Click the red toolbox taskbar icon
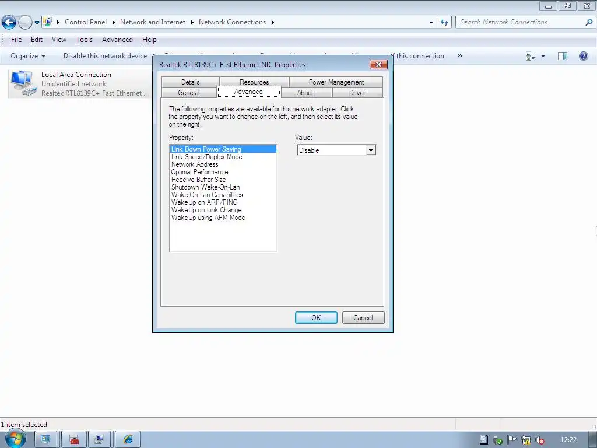This screenshot has height=448, width=597. (74, 440)
